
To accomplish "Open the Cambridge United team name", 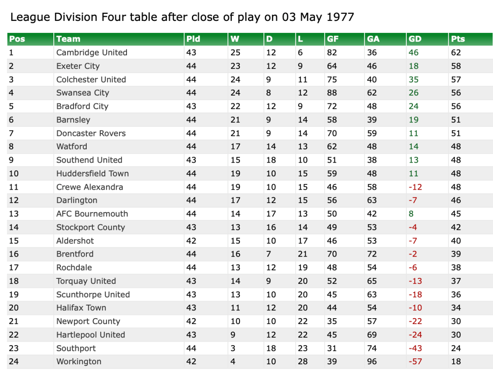I will (92, 53).
